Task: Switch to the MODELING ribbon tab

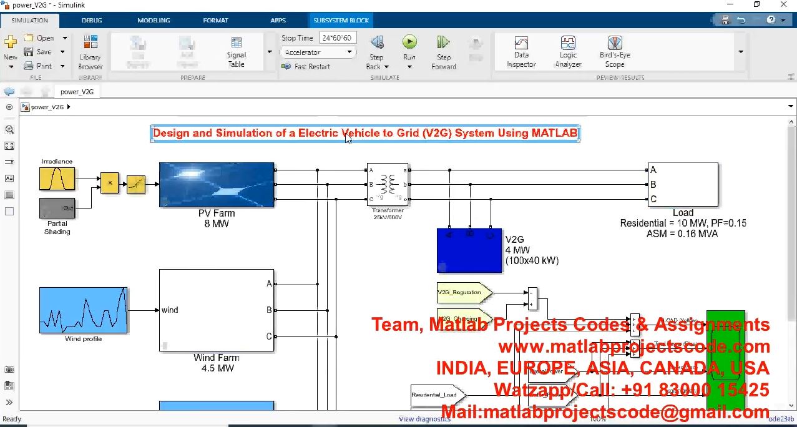Action: point(154,20)
